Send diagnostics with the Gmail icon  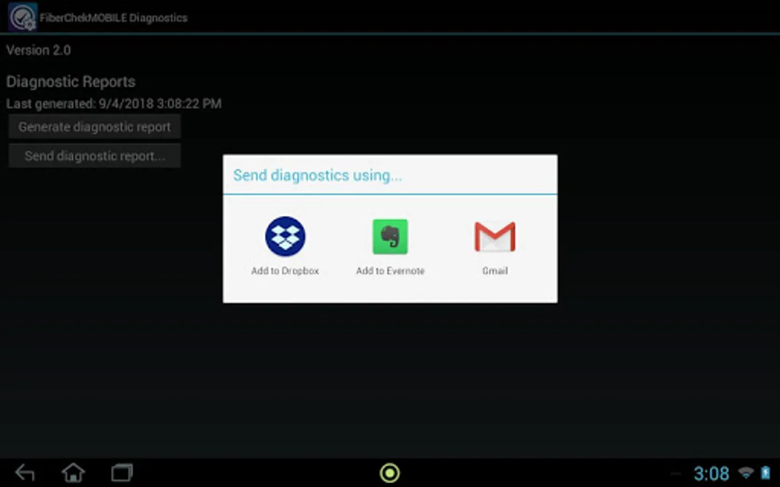(x=495, y=236)
